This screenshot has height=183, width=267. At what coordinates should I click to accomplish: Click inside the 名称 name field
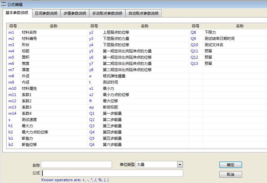click(x=76, y=164)
